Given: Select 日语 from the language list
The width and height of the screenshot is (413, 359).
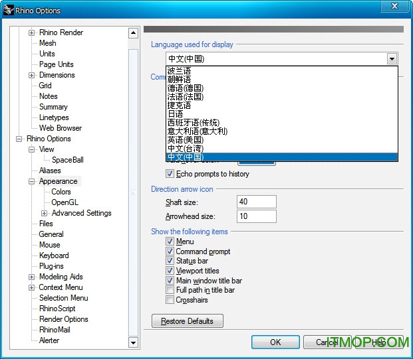Looking at the screenshot, I should (176, 114).
